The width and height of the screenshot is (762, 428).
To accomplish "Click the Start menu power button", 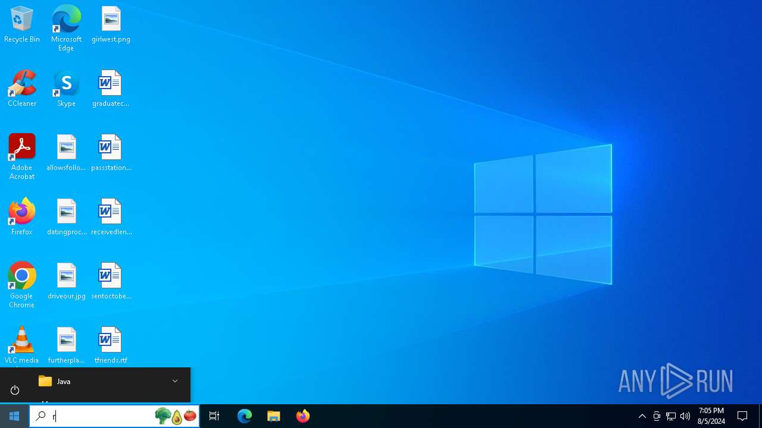I will click(x=15, y=390).
